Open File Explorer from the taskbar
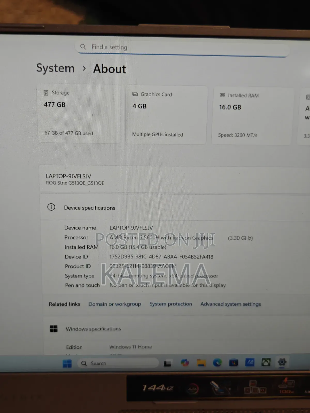The image size is (310, 413). pos(201,363)
